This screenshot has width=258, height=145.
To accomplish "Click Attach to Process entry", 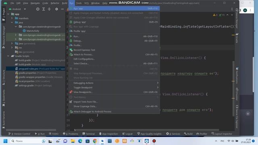I will coord(114,54).
